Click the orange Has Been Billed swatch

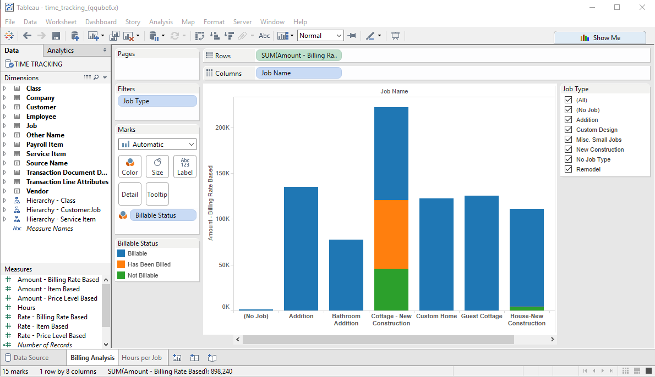click(x=121, y=264)
